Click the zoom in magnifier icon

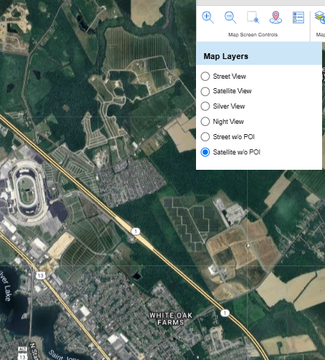click(x=208, y=17)
